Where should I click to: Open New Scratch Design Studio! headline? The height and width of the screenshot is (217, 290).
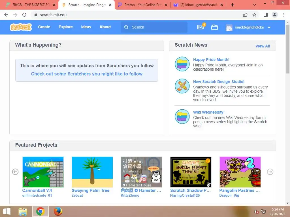pos(219,82)
